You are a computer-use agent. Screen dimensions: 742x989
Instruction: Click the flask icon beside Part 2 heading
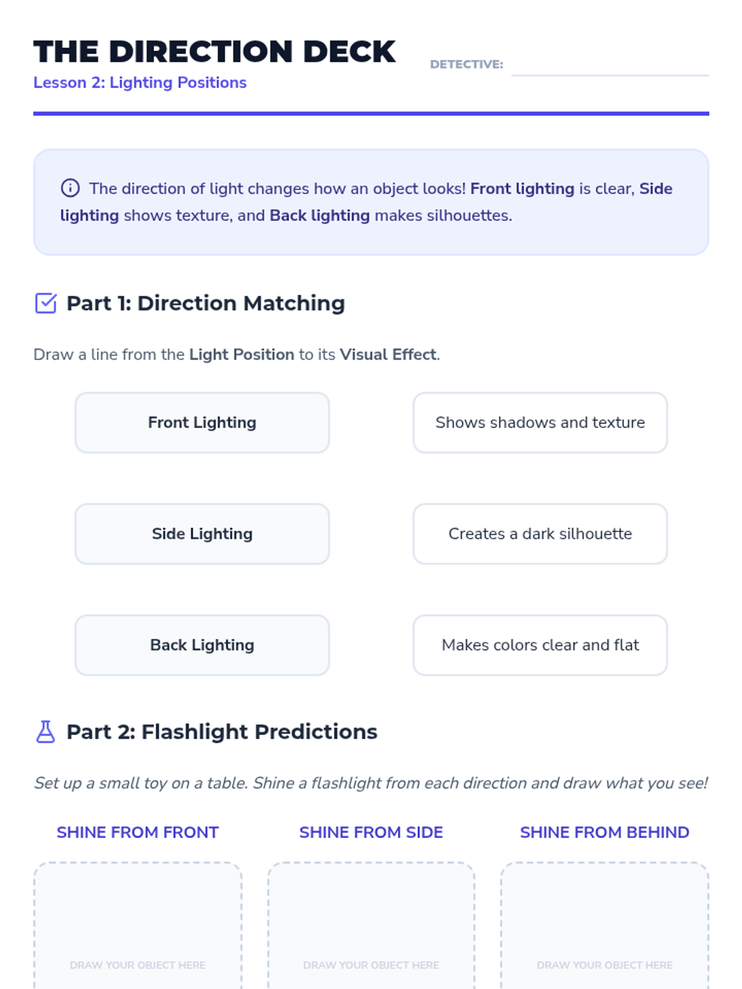click(46, 732)
